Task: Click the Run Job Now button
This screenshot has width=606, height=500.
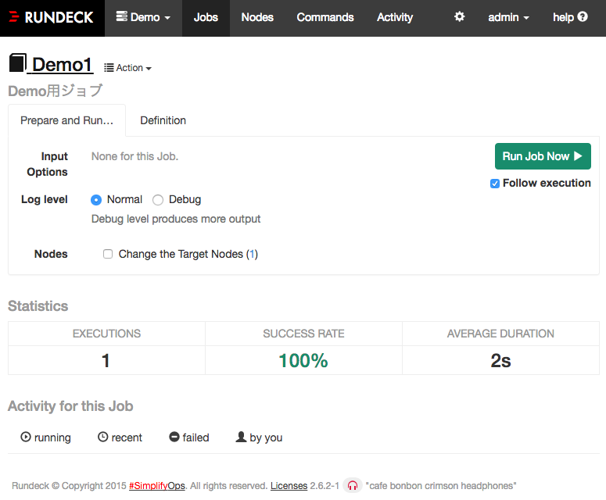Action: [x=543, y=156]
